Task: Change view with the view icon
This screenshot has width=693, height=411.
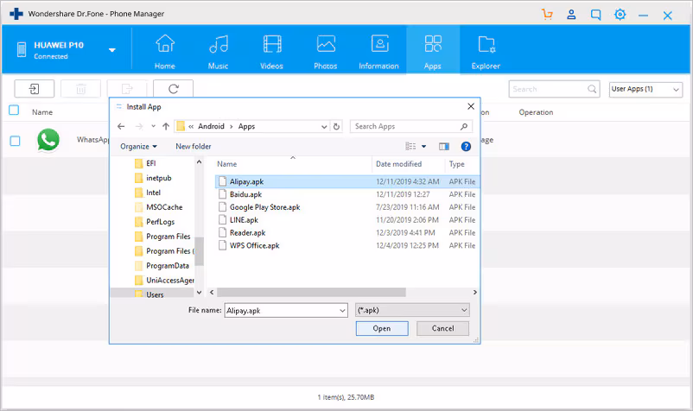Action: tap(410, 146)
